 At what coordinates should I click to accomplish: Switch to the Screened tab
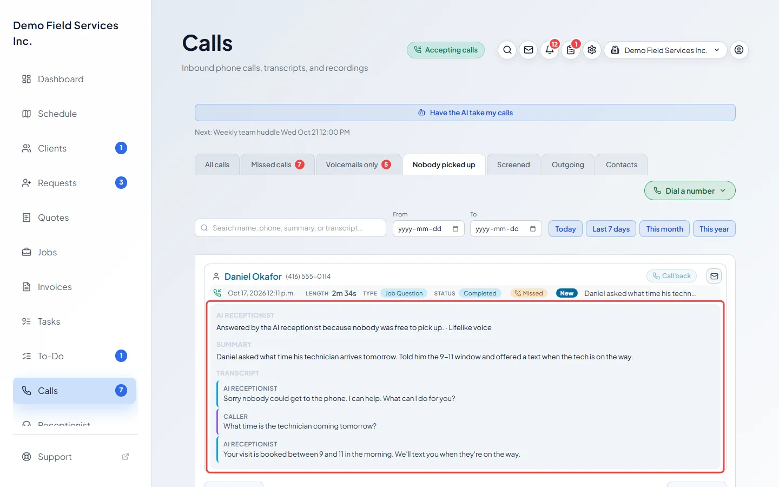[x=513, y=164]
